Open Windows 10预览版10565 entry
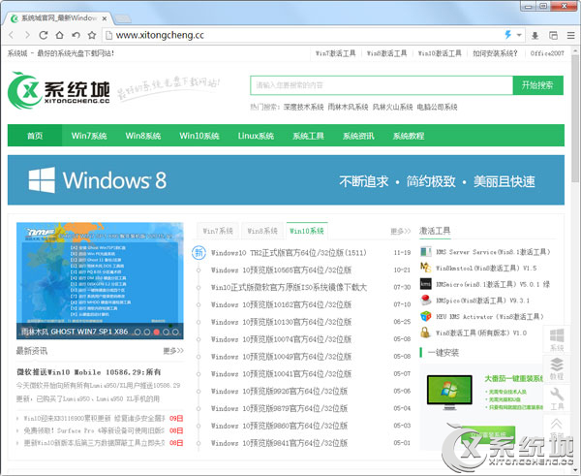 pyautogui.click(x=281, y=270)
